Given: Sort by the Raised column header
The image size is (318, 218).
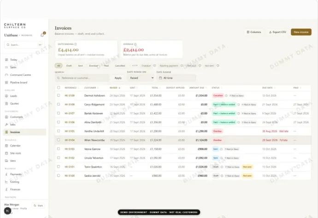Looking at the screenshot, I should 115,88.
